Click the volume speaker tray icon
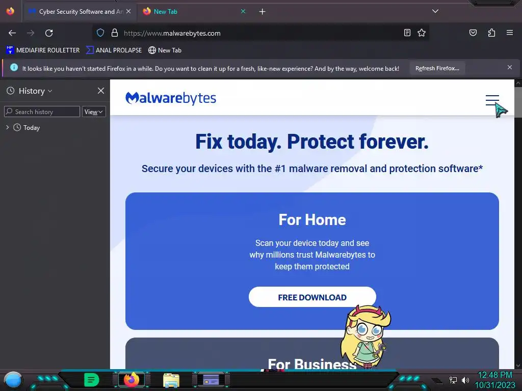Screen dimensions: 522x391 [x=465, y=380]
